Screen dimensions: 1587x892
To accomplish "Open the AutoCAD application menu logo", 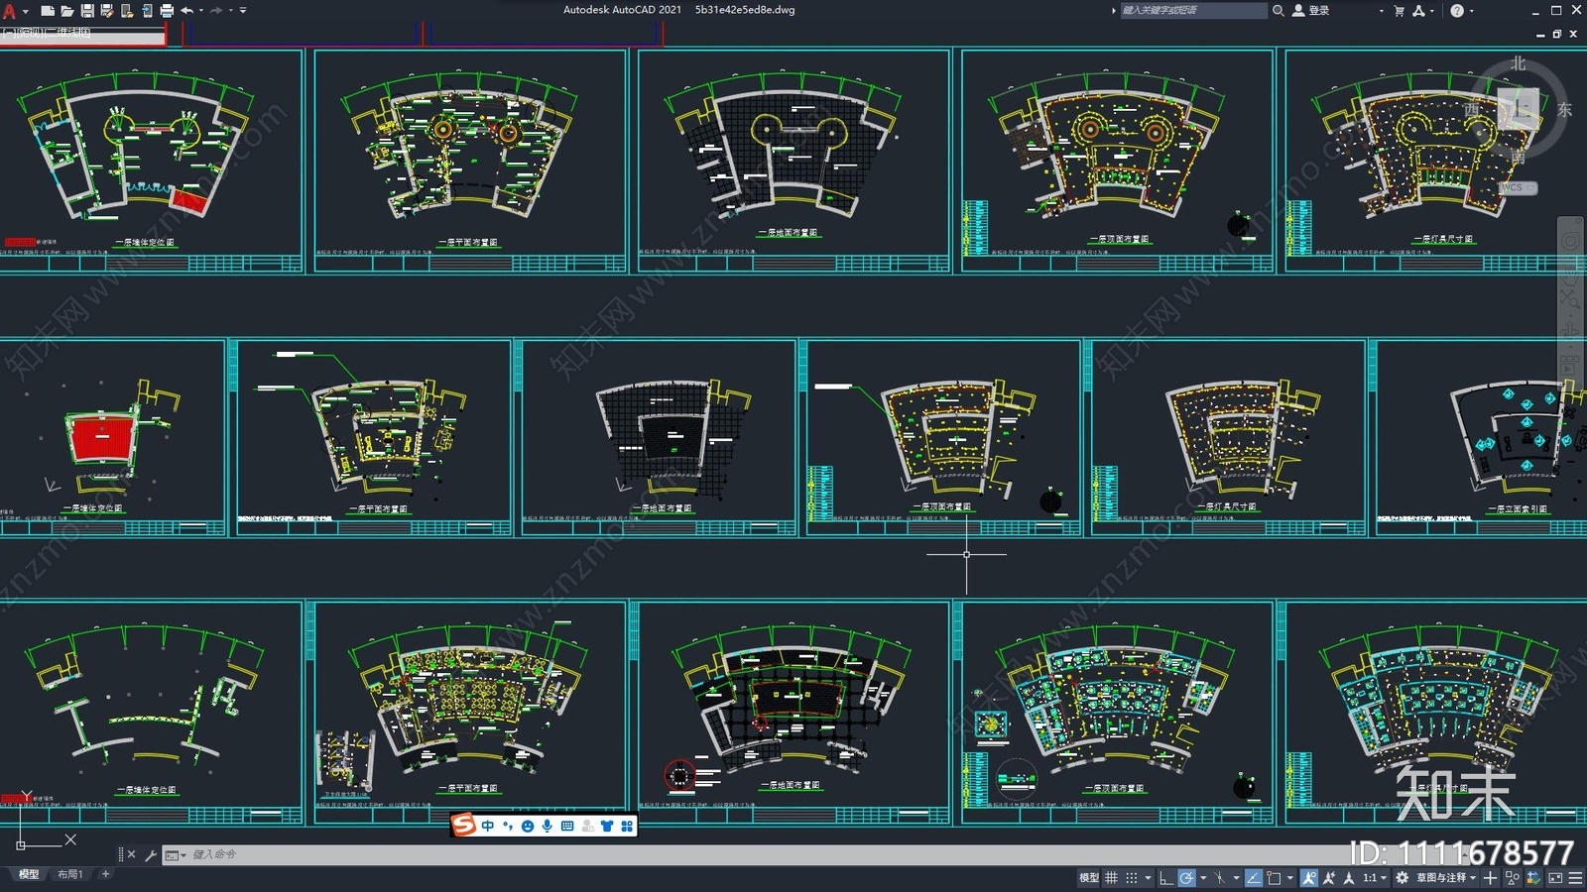I will 10,11.
